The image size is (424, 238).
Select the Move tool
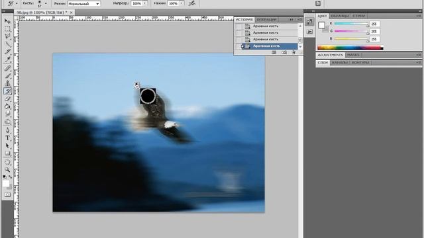click(x=7, y=21)
